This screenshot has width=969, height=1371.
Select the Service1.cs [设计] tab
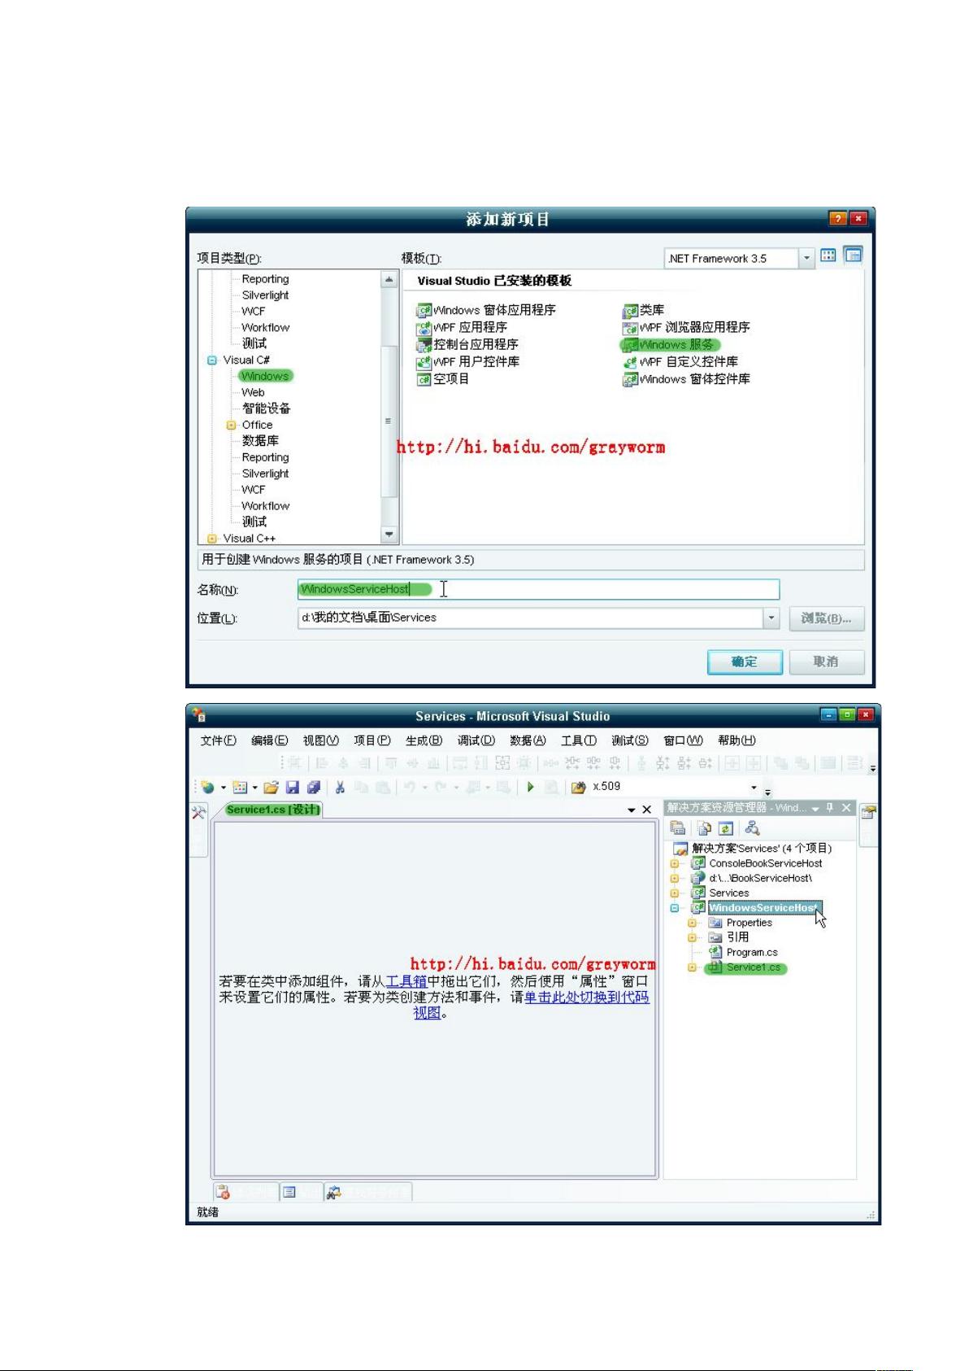[273, 810]
